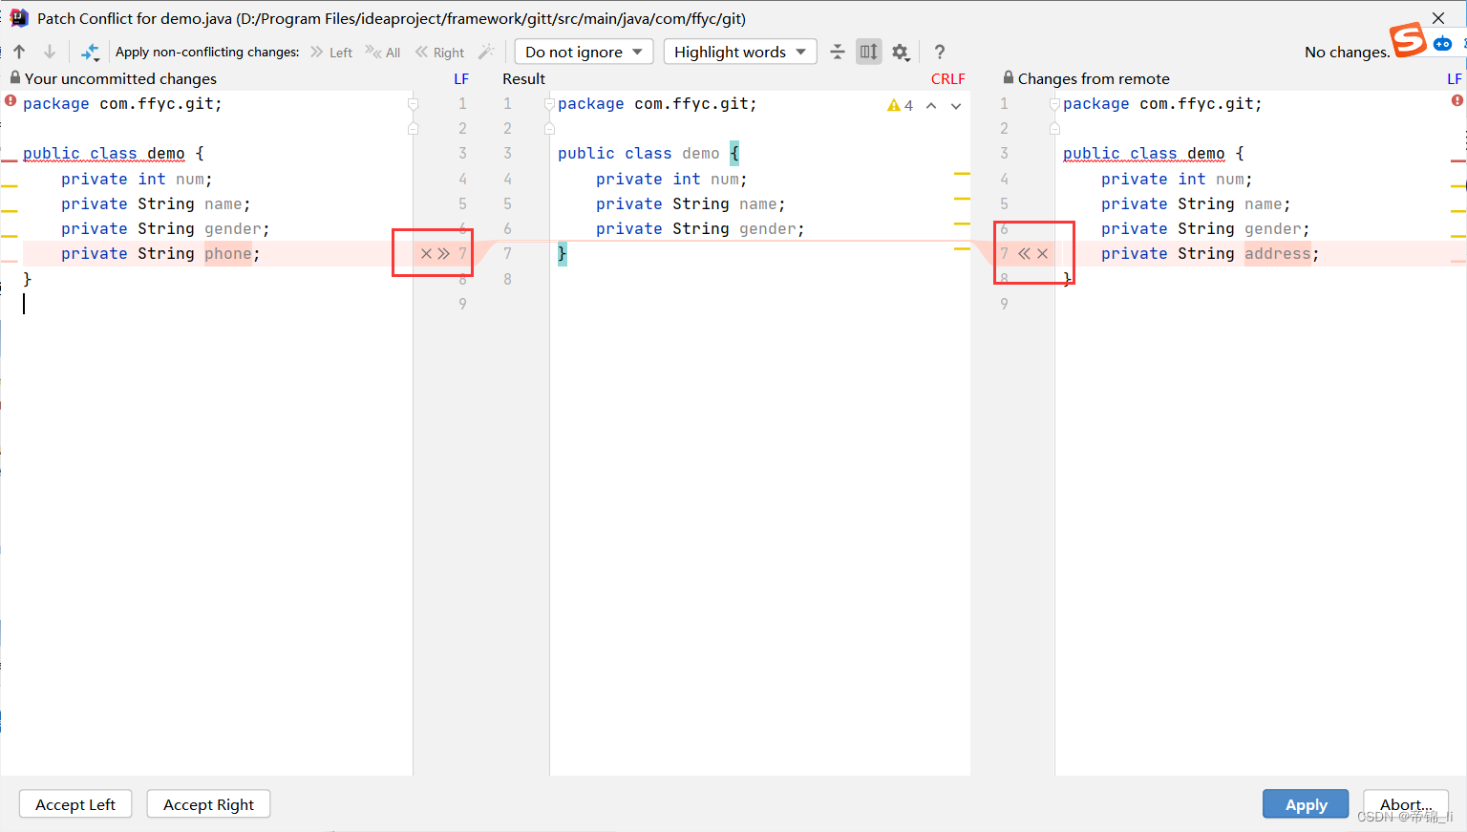
Task: Click 'private String name;' in remote pane
Action: [1196, 203]
